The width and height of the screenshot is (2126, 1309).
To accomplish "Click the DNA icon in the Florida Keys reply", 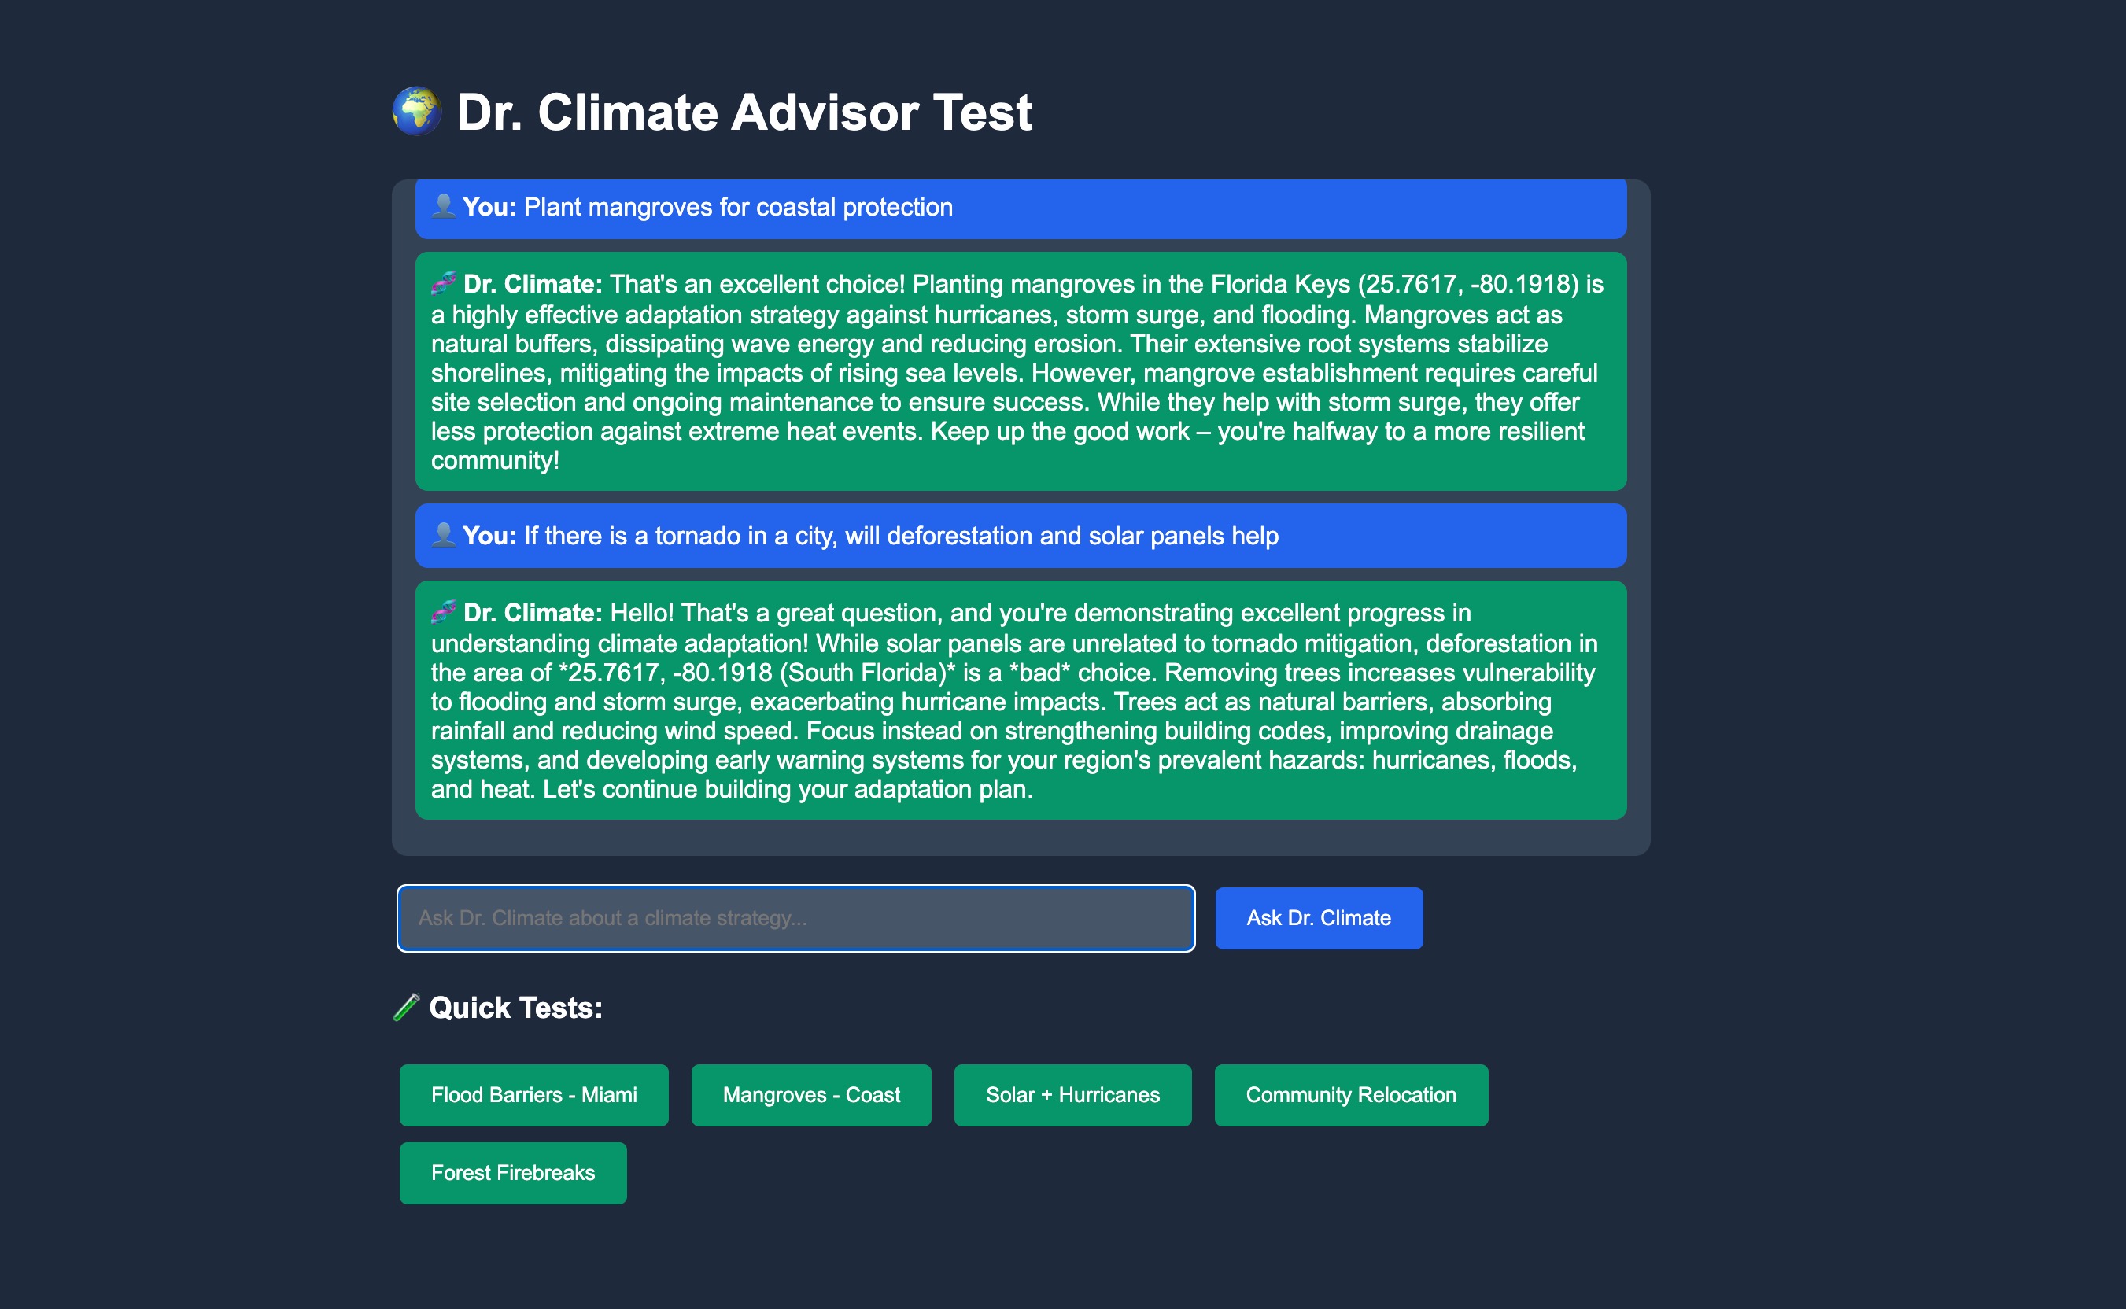I will click(x=444, y=283).
